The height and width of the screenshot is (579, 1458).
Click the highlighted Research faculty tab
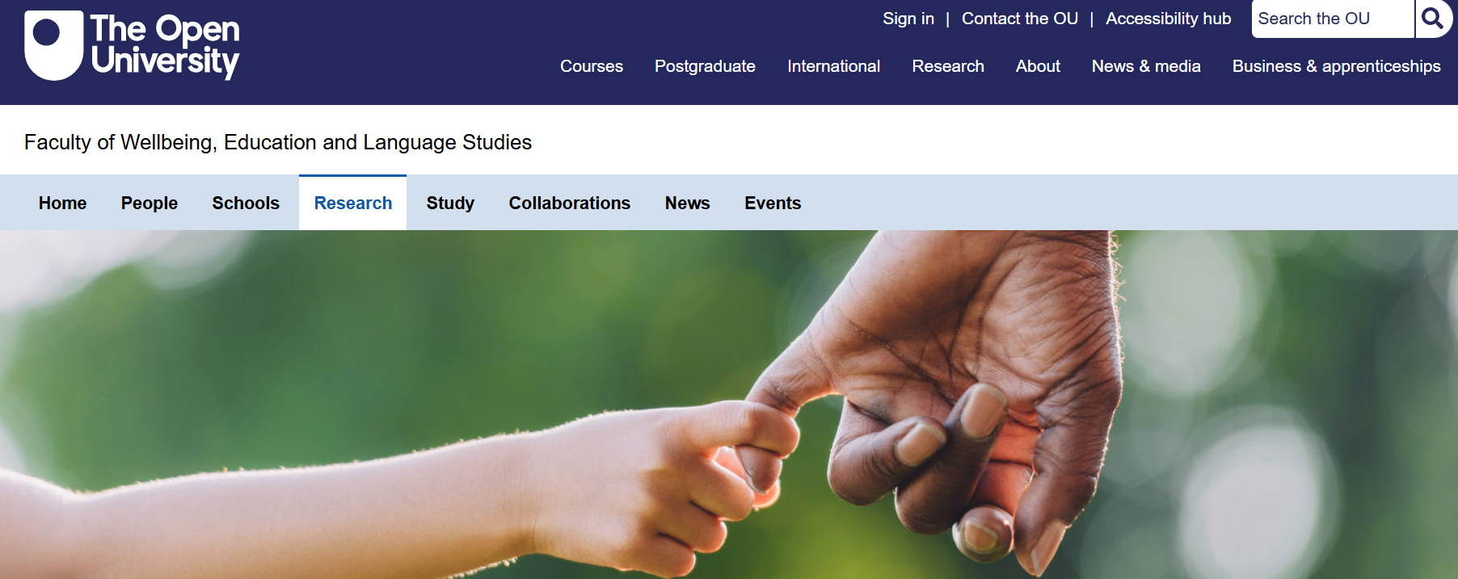[353, 203]
